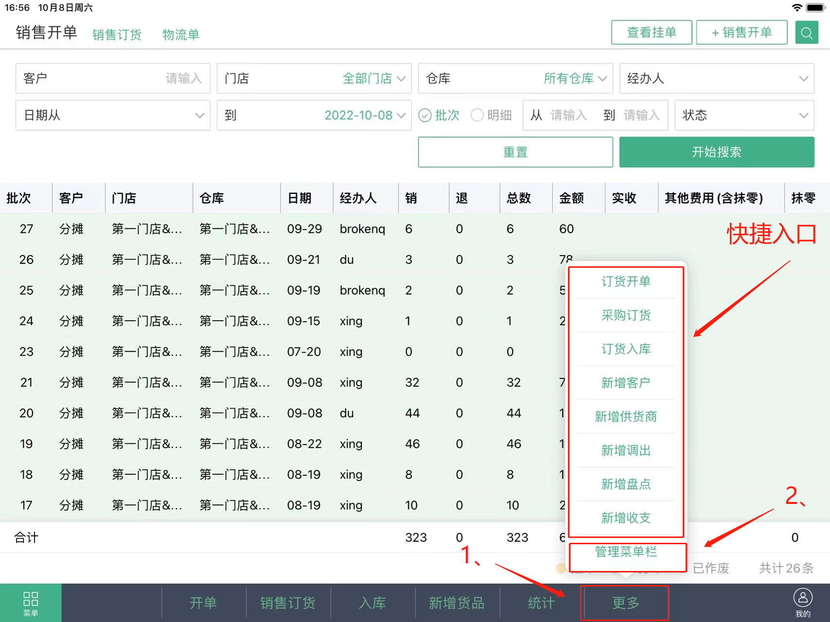Open the 菜单 grid icon

pyautogui.click(x=31, y=603)
